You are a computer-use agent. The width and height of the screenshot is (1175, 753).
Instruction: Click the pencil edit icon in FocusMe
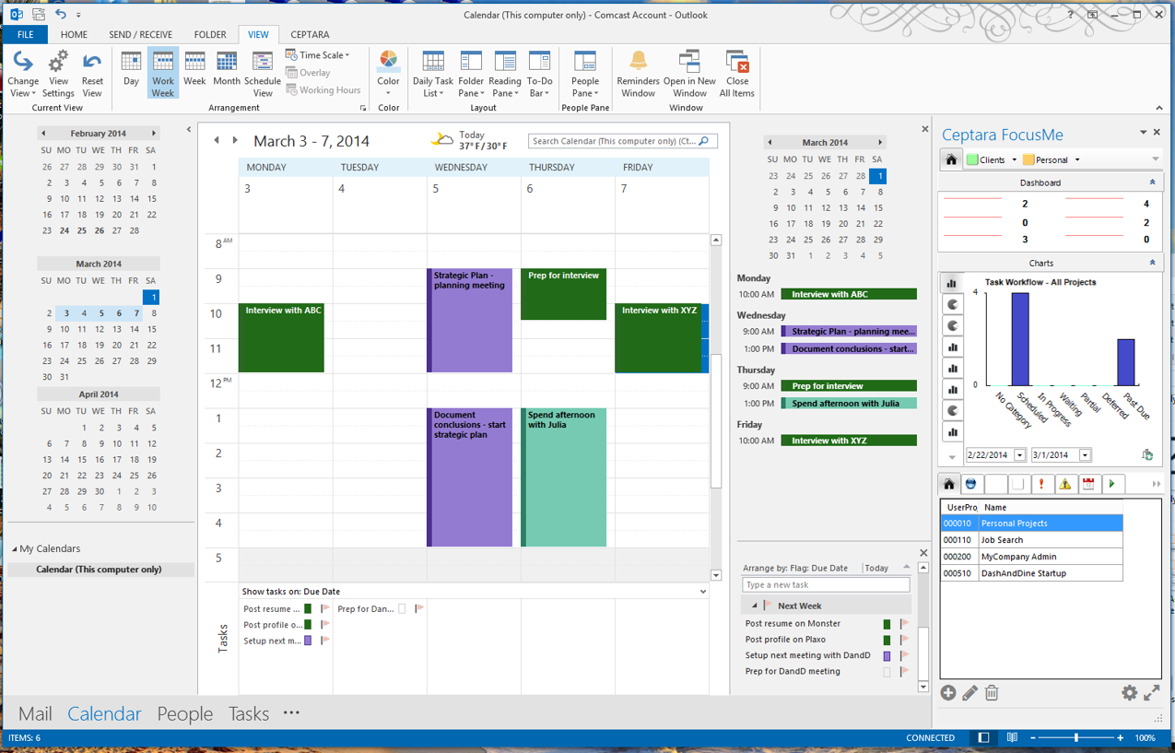pyautogui.click(x=970, y=693)
